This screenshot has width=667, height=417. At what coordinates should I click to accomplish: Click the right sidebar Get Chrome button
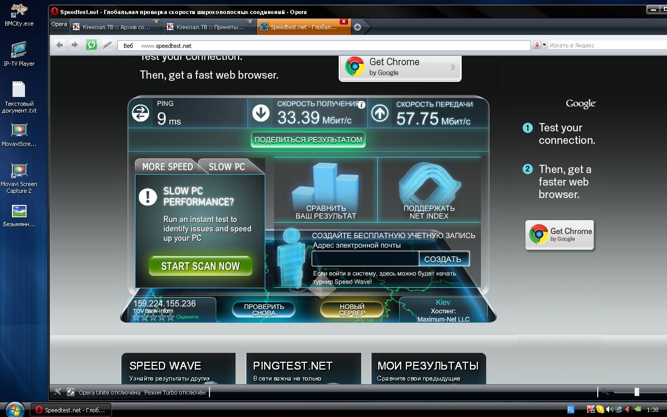560,235
